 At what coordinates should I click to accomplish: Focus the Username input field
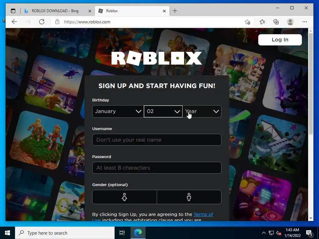coord(157,140)
